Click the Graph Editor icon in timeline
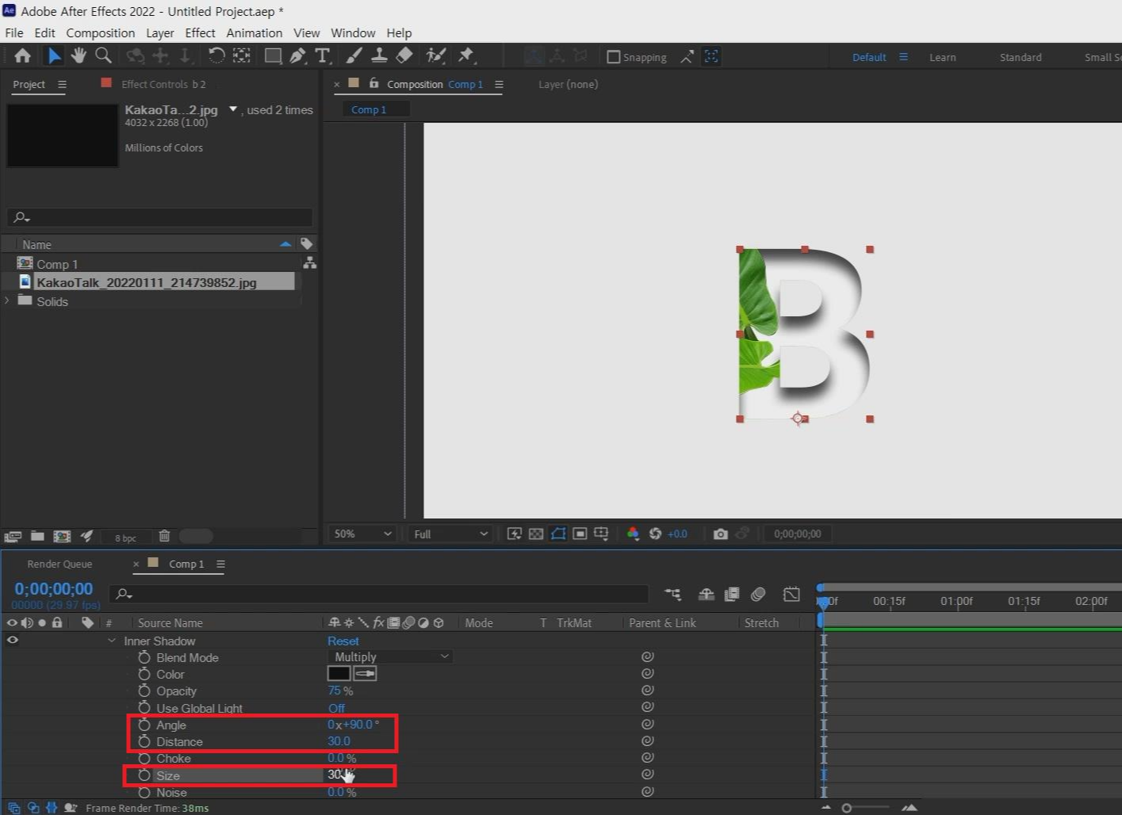The image size is (1122, 815). coord(791,594)
